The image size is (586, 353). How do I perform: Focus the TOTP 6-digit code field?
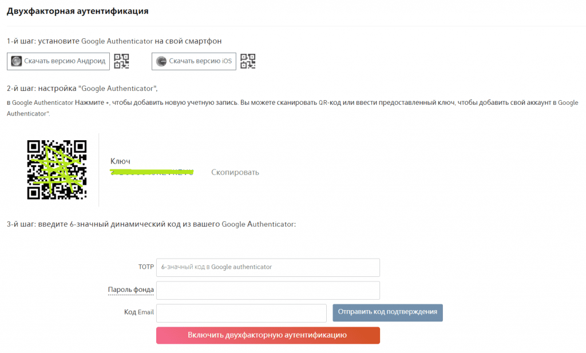pyautogui.click(x=268, y=267)
